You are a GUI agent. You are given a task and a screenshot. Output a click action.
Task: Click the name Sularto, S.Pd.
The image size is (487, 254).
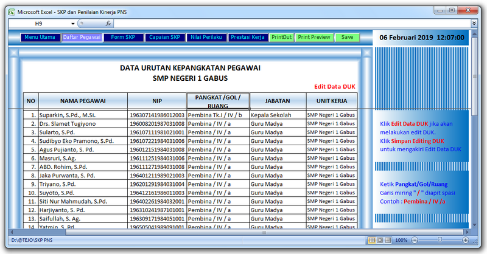[x=57, y=132]
